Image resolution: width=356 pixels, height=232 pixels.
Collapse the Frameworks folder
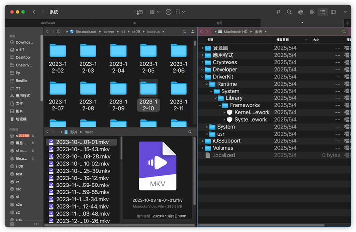(x=220, y=105)
